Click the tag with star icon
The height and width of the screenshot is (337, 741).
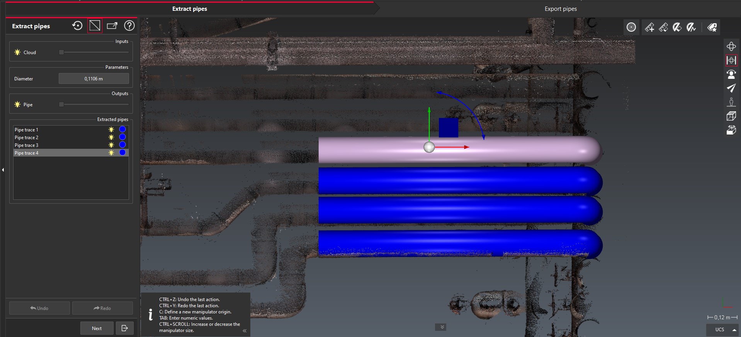tap(712, 27)
